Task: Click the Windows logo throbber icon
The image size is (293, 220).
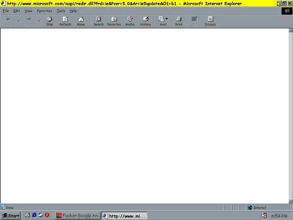Action: tap(287, 11)
